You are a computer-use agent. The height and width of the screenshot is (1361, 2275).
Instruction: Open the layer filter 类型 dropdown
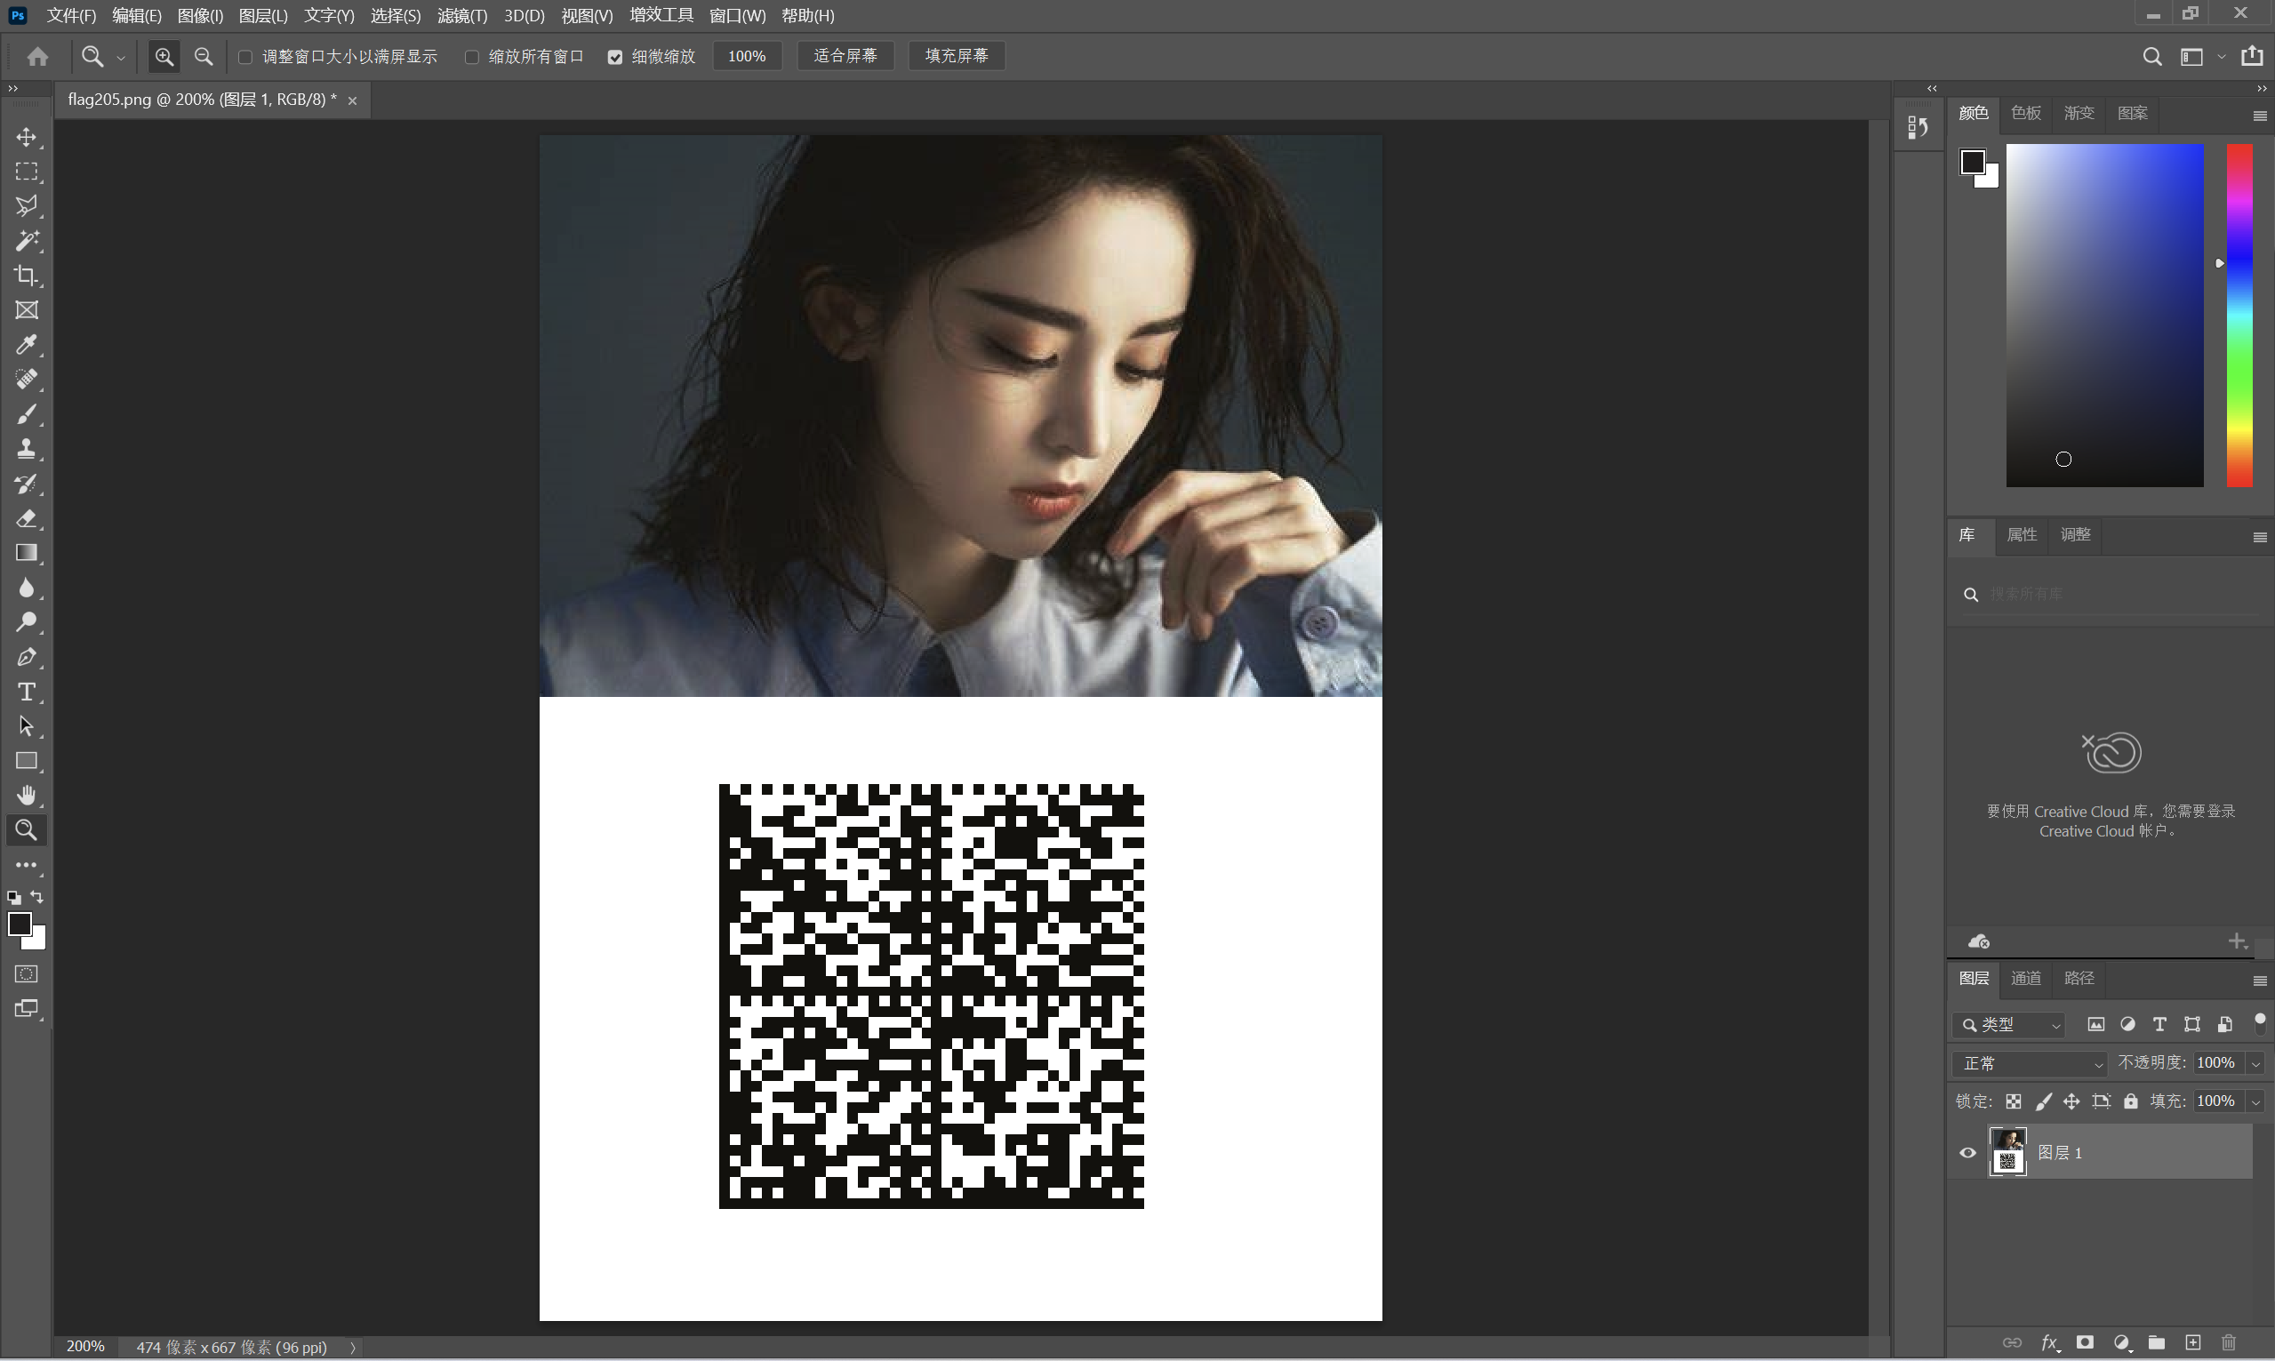[2009, 1024]
